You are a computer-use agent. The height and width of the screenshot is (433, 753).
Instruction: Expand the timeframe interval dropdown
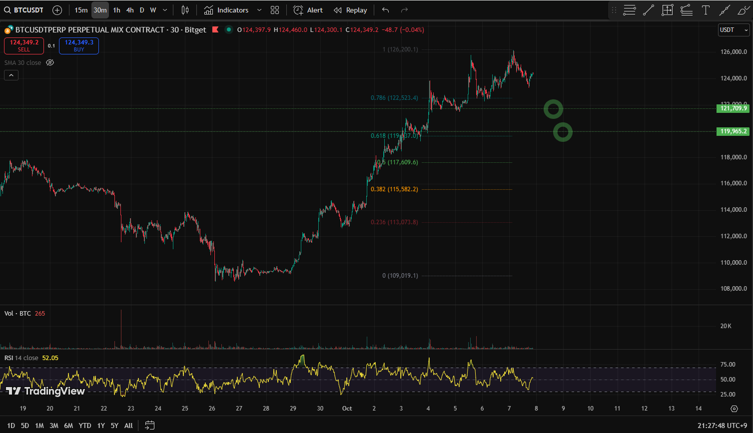[x=165, y=10]
